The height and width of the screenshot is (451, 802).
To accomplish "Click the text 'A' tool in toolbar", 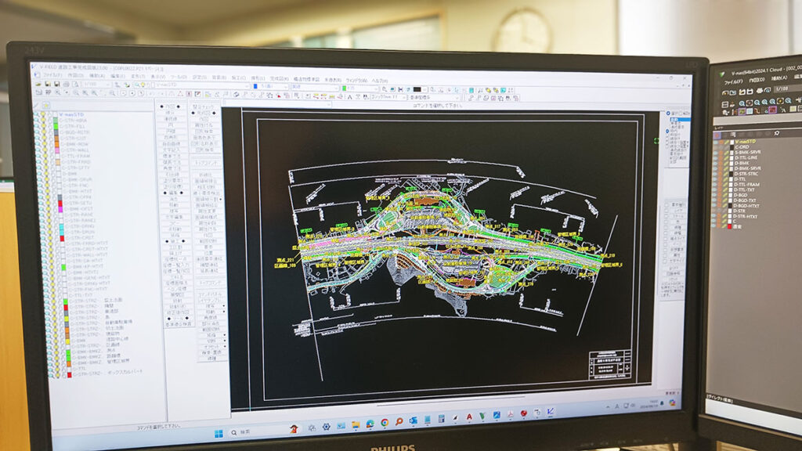I will tap(349, 96).
